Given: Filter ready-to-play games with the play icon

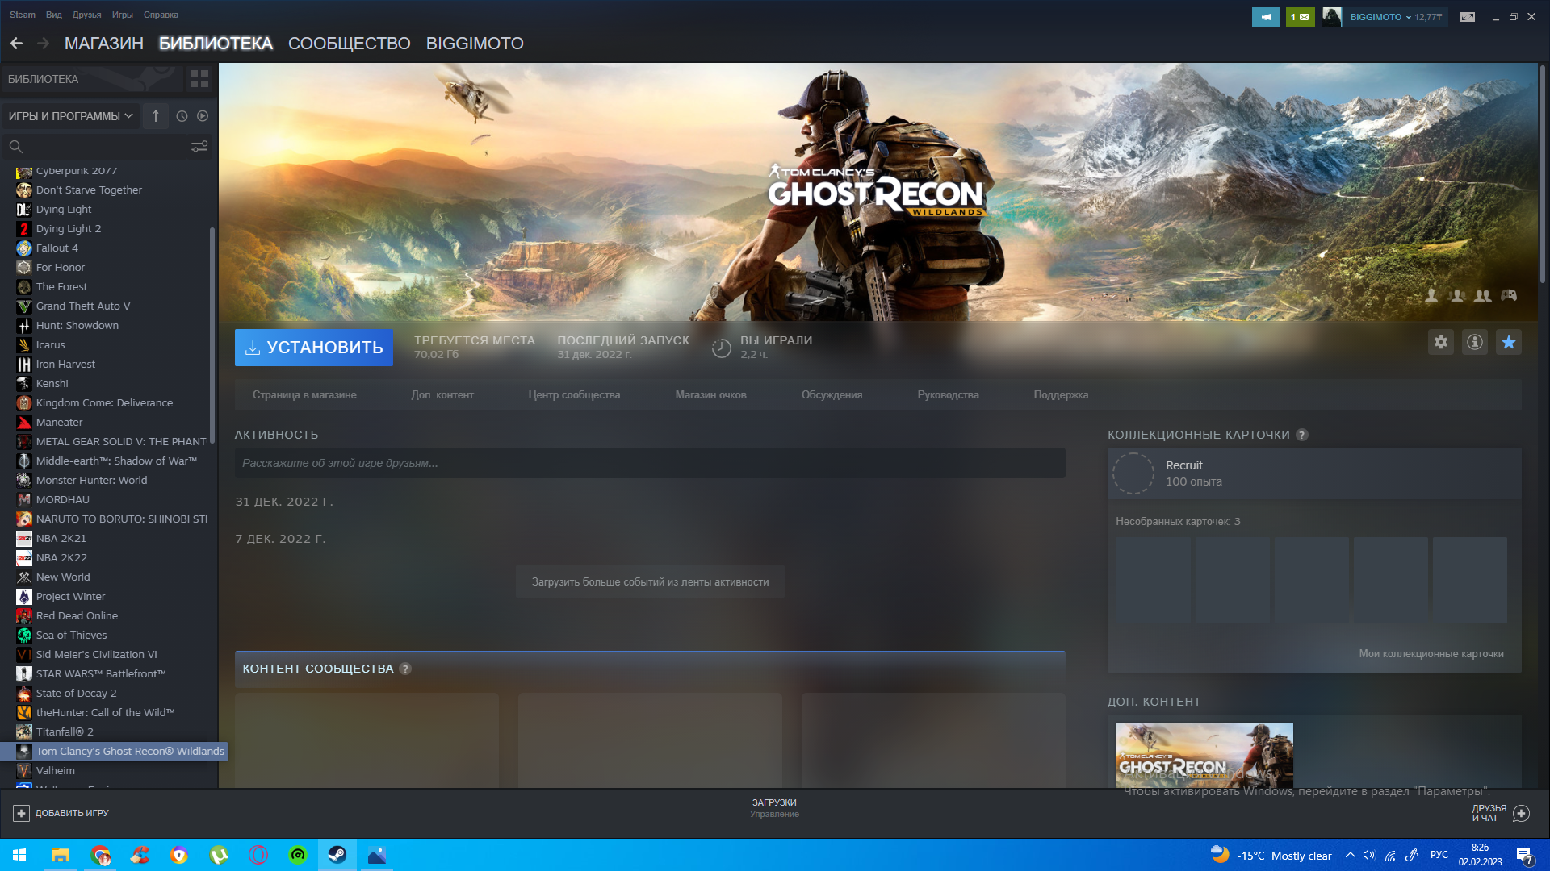Looking at the screenshot, I should point(203,116).
